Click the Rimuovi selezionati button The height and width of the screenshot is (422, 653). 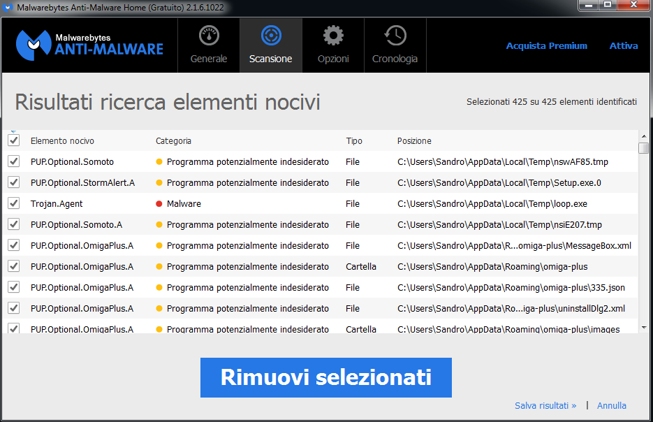click(325, 377)
